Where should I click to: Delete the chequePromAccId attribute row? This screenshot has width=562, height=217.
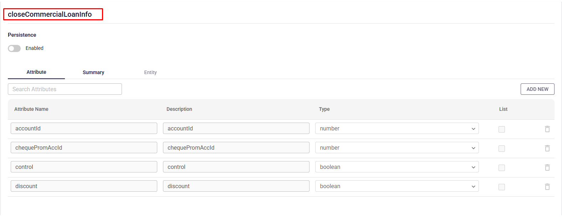[547, 148]
